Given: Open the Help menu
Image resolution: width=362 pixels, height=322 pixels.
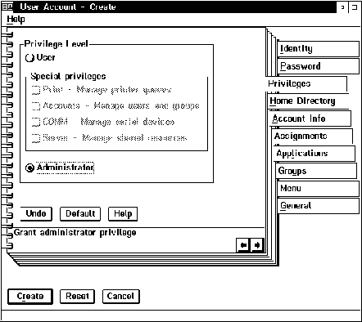Looking at the screenshot, I should [16, 20].
